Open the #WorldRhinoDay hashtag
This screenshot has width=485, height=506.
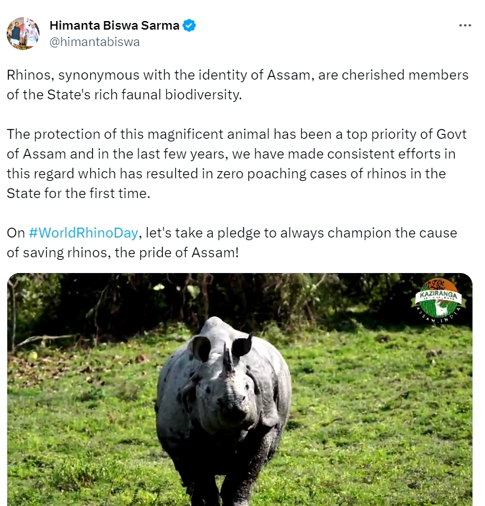(x=84, y=233)
